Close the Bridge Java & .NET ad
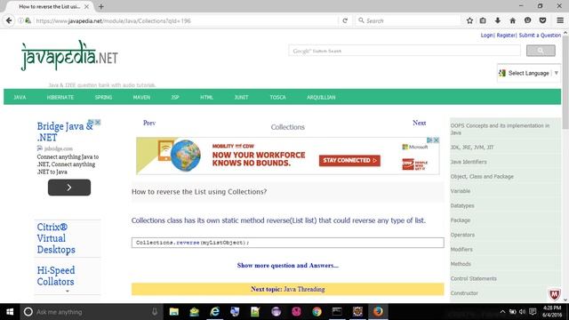 pos(98,123)
